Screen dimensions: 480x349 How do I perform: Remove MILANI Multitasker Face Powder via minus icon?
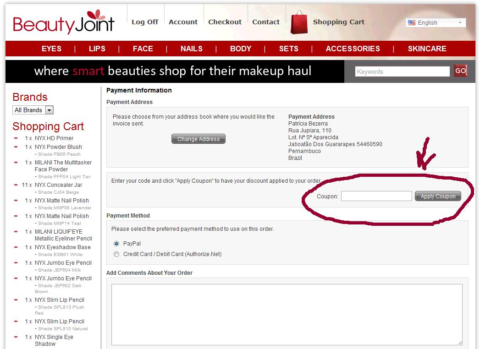pyautogui.click(x=16, y=163)
